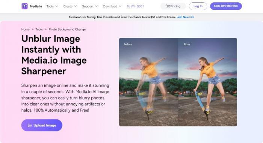The width and height of the screenshot is (263, 143).
Task: Click the After half of the sample image
Action: click(207, 82)
